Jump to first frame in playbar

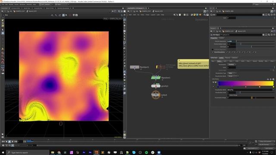click(x=3, y=142)
